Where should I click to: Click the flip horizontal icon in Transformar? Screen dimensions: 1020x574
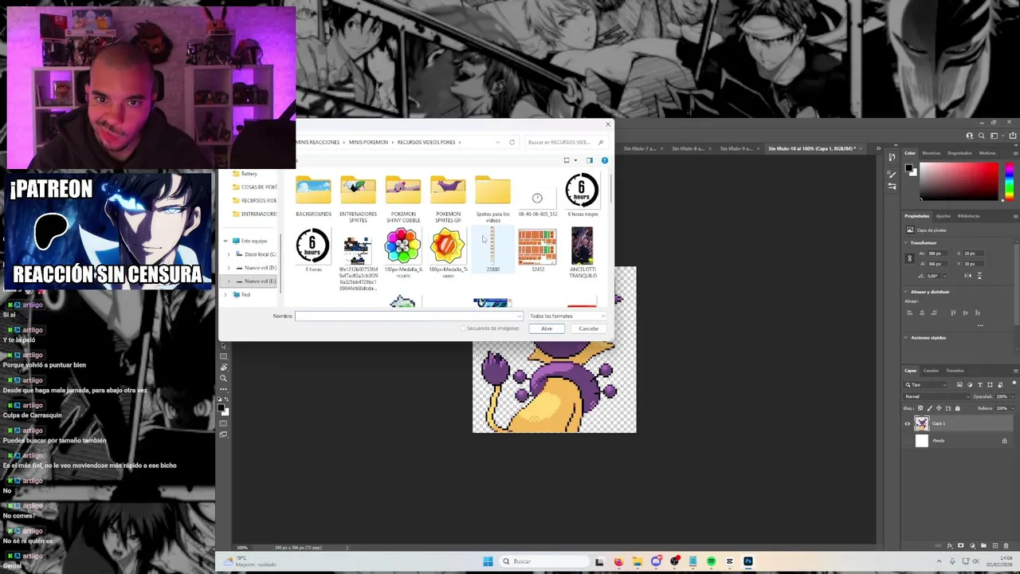pos(967,276)
